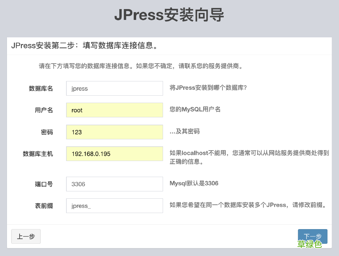Select the 数据库名 input containing jpress
Viewport: 339px width, 256px height.
[114, 88]
